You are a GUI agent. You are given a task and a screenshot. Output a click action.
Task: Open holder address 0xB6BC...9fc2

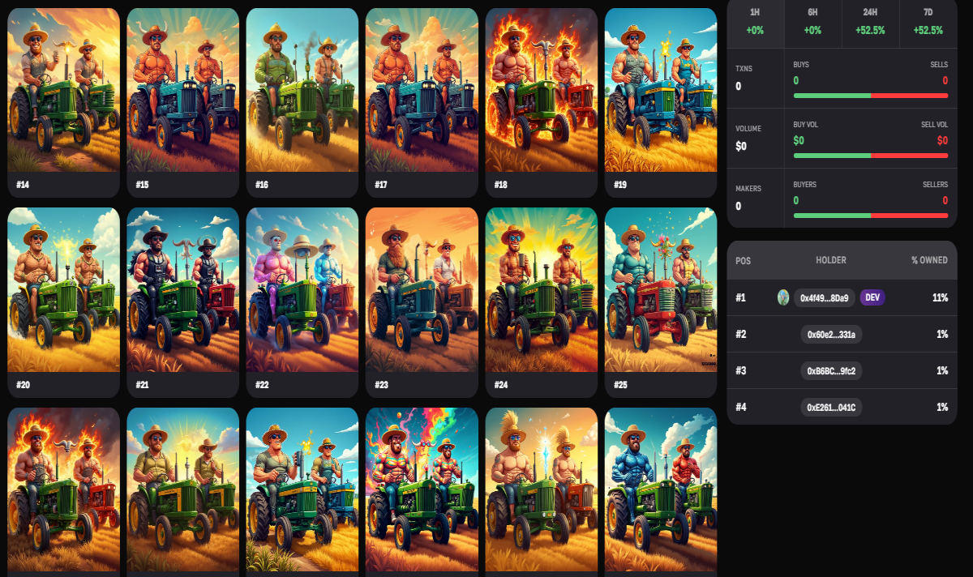831,370
